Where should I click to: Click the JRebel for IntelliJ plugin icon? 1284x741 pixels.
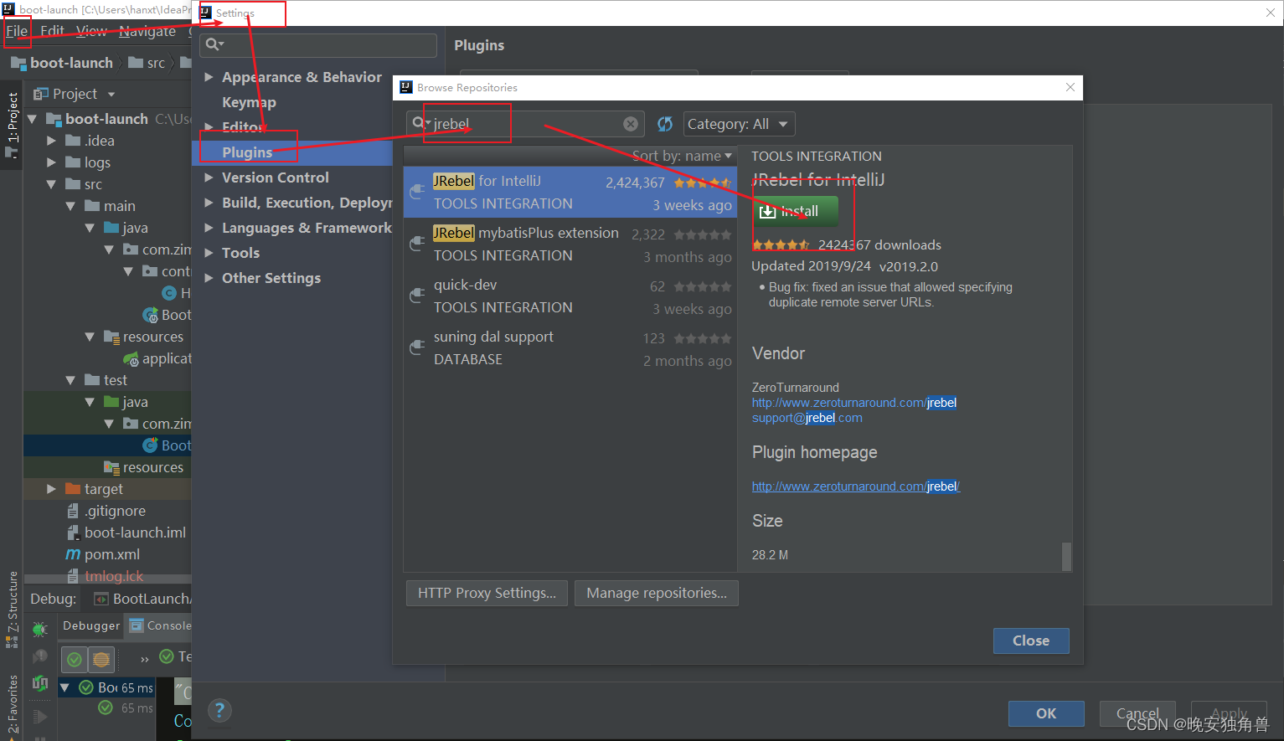pos(417,192)
